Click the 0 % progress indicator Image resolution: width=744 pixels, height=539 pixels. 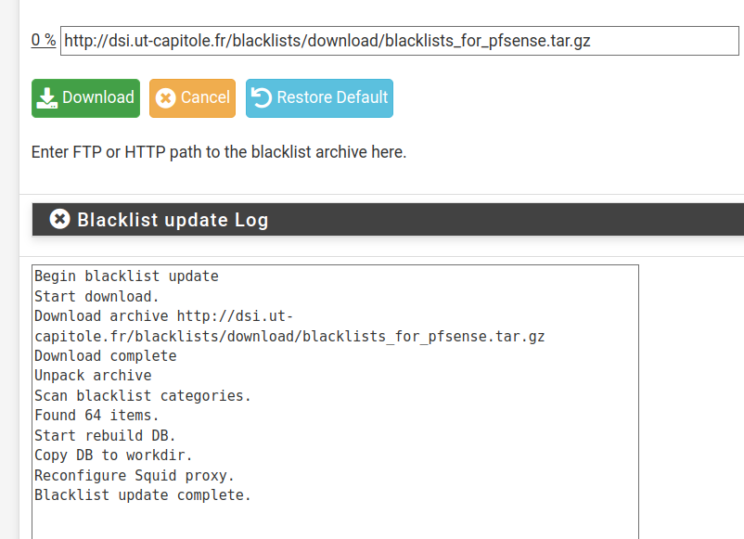(x=44, y=41)
